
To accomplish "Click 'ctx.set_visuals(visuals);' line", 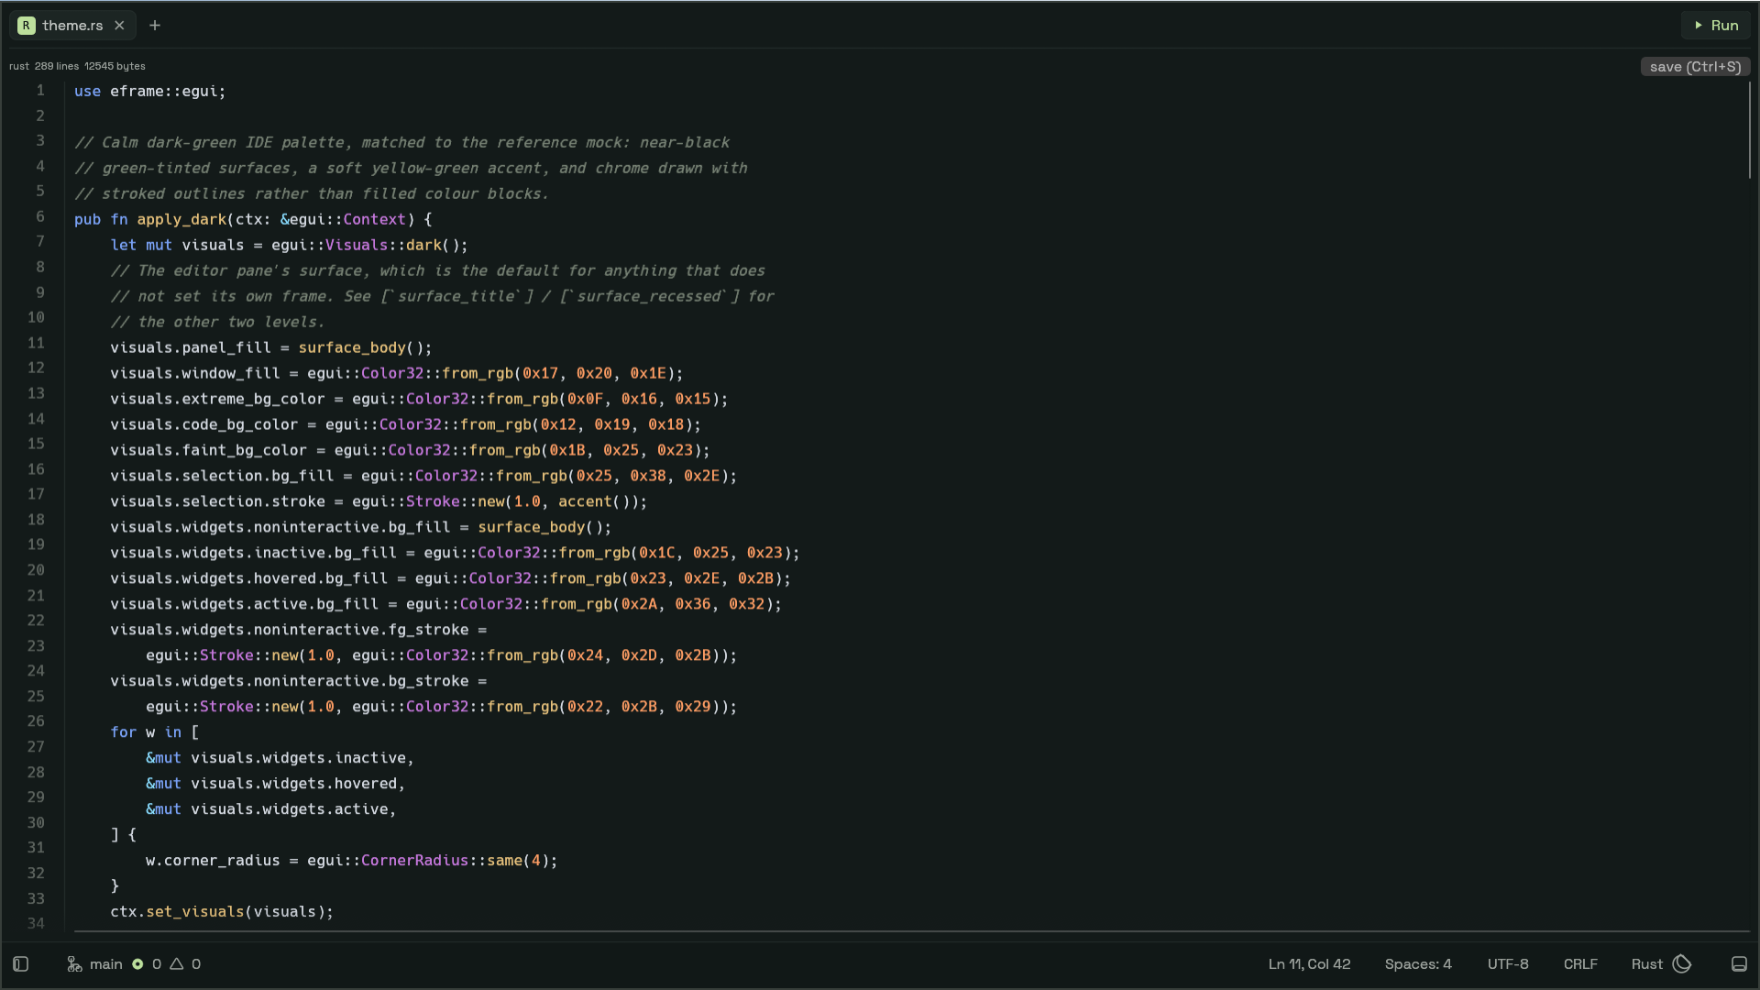I will pyautogui.click(x=222, y=911).
